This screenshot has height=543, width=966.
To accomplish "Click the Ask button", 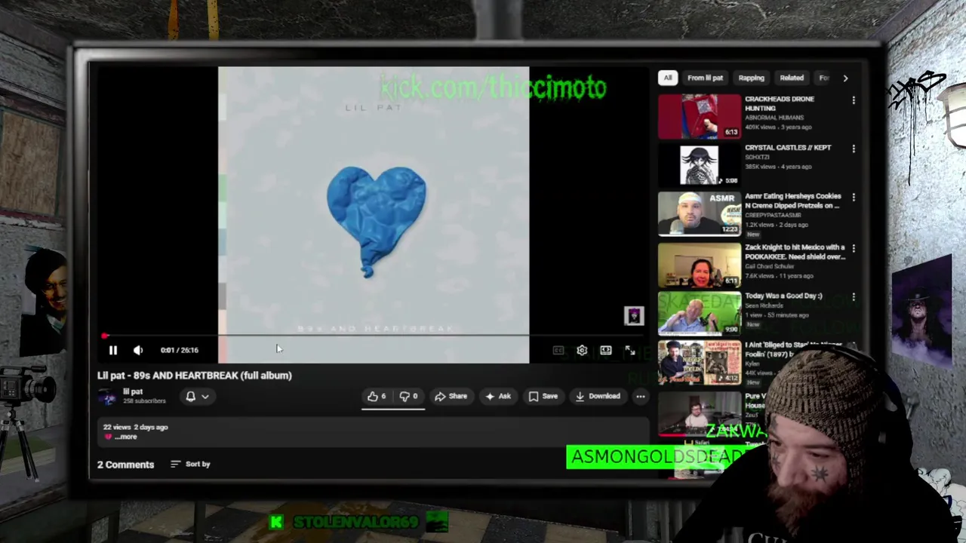I will [x=498, y=396].
